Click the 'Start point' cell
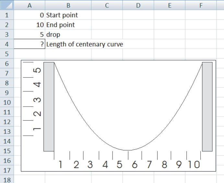 click(68, 15)
